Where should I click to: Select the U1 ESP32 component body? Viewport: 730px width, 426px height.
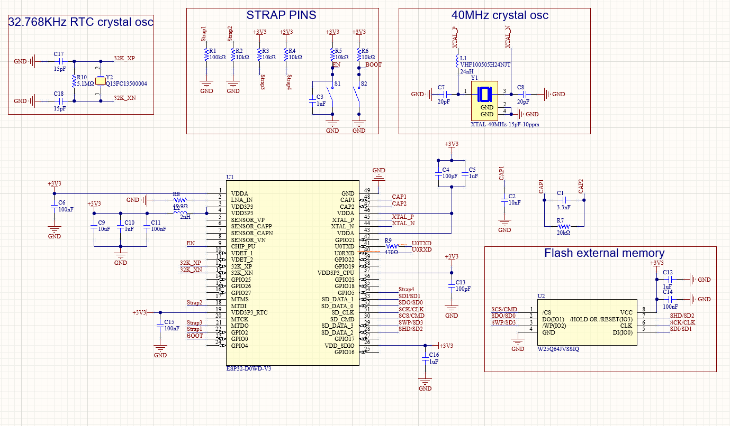coord(292,273)
